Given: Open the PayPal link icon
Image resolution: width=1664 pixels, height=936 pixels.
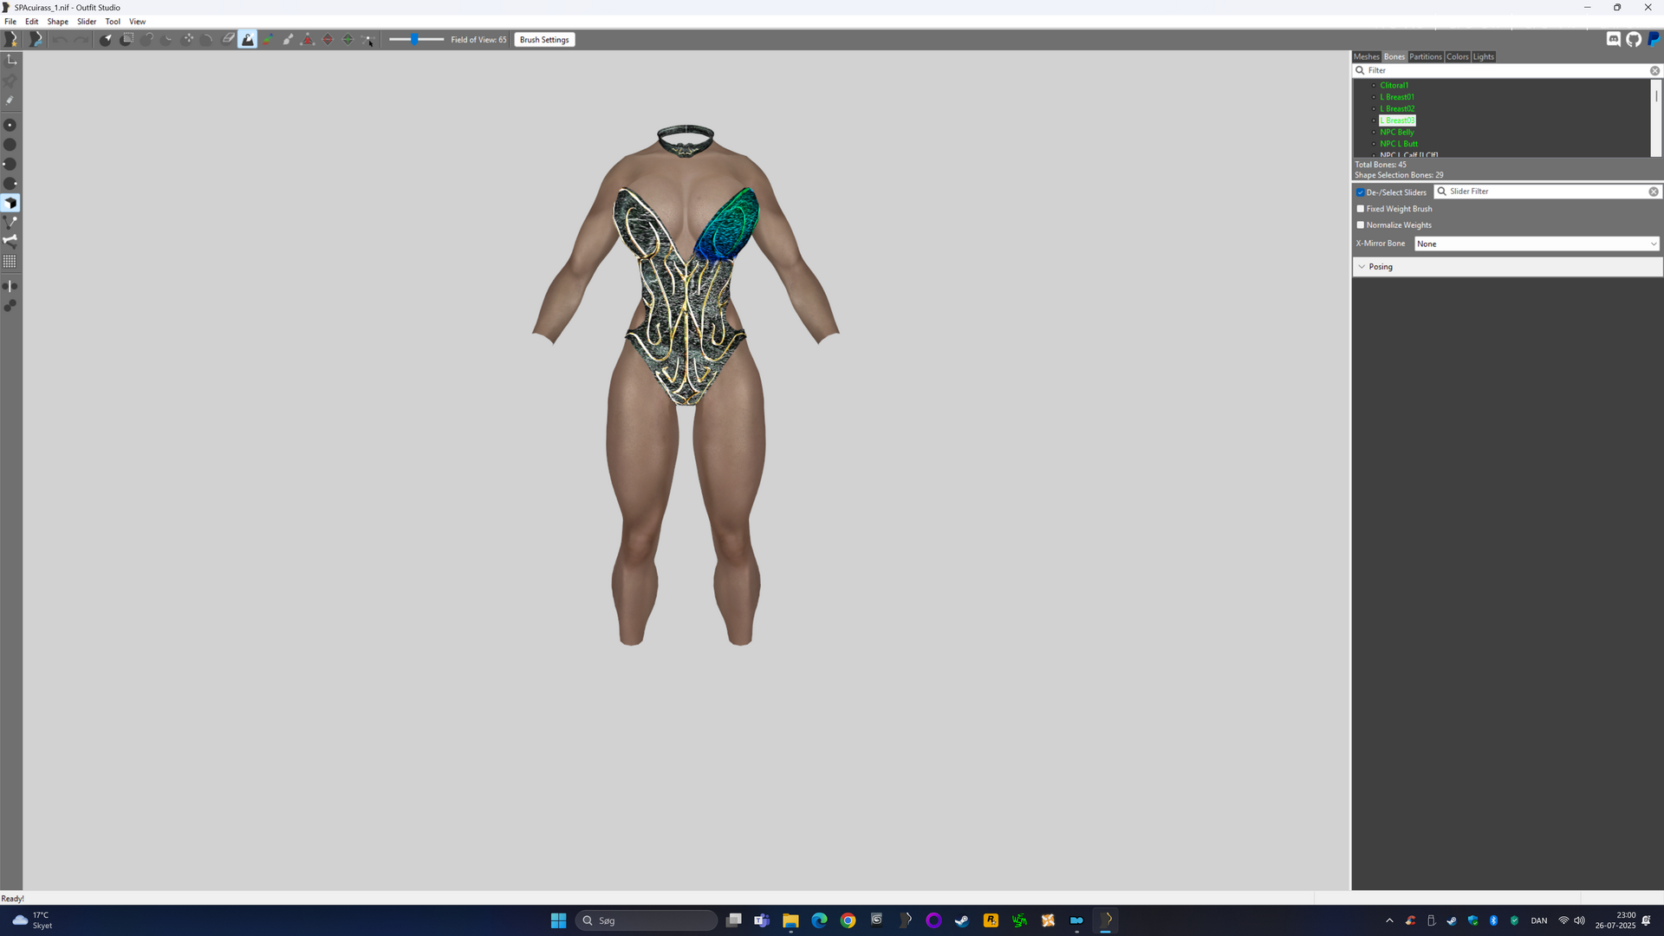Looking at the screenshot, I should pos(1654,40).
